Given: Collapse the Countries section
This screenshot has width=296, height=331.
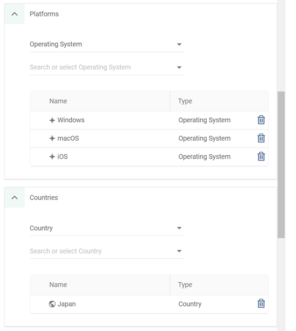Looking at the screenshot, I should click(x=15, y=198).
